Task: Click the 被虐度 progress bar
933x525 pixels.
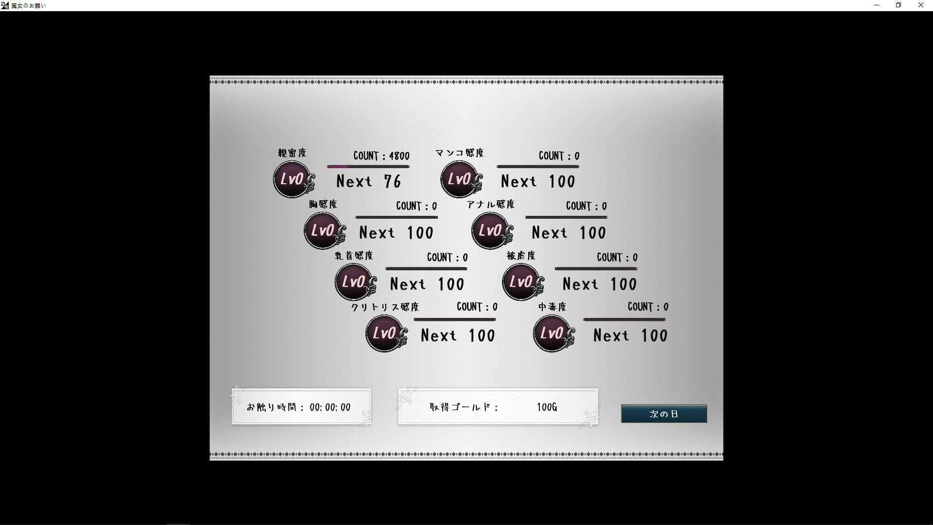Action: click(596, 268)
